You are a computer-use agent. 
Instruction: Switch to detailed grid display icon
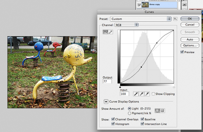[x=162, y=111]
